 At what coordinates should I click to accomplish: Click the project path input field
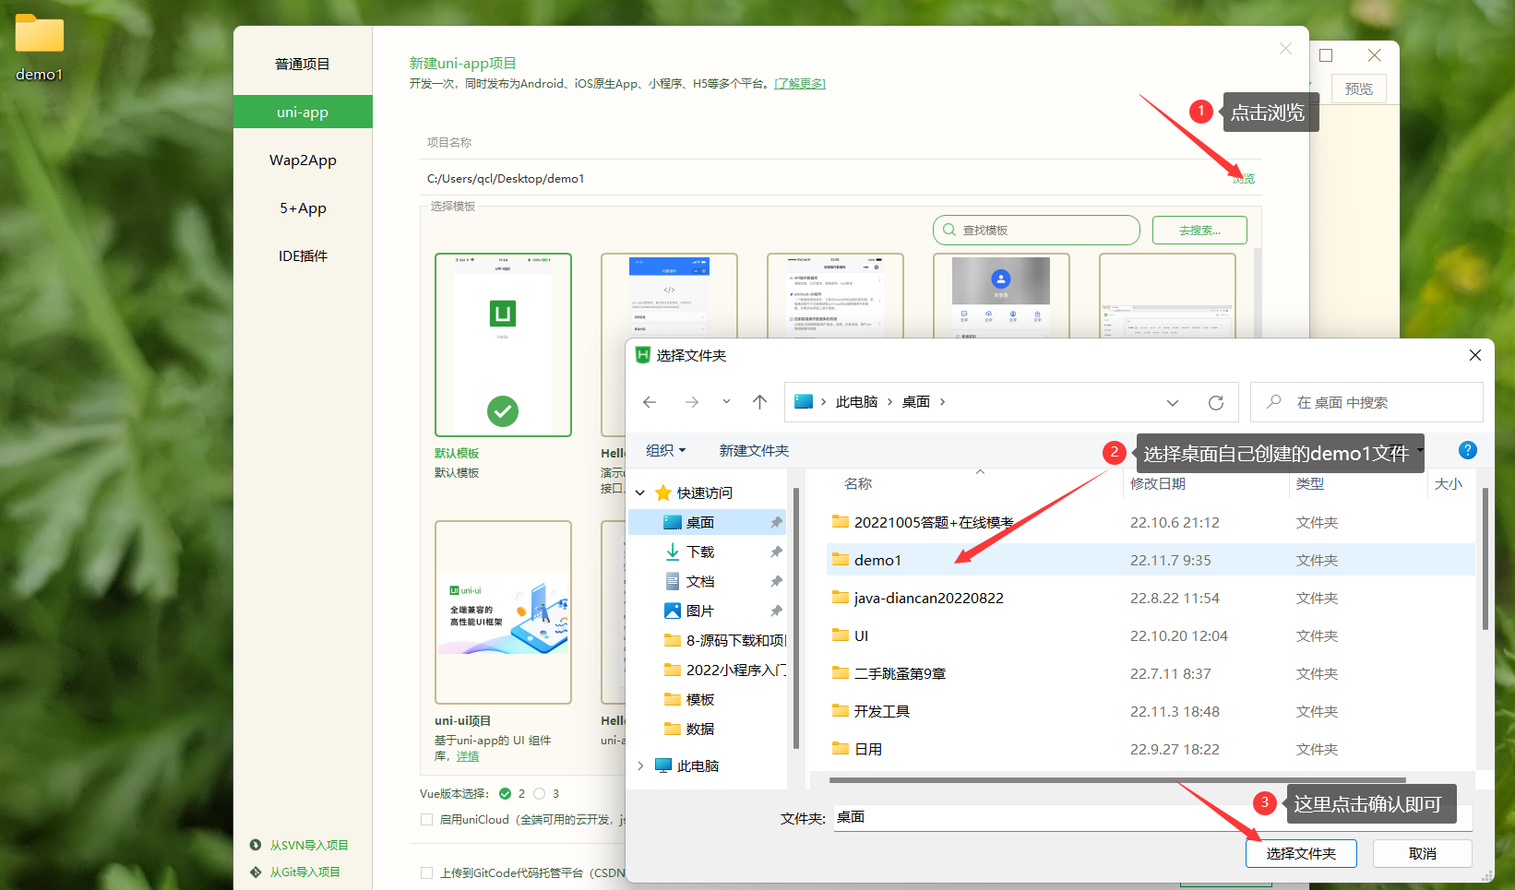click(821, 179)
